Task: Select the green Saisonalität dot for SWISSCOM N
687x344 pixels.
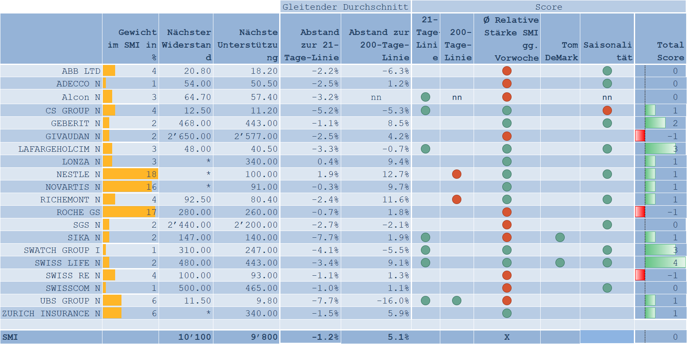Action: (x=607, y=288)
